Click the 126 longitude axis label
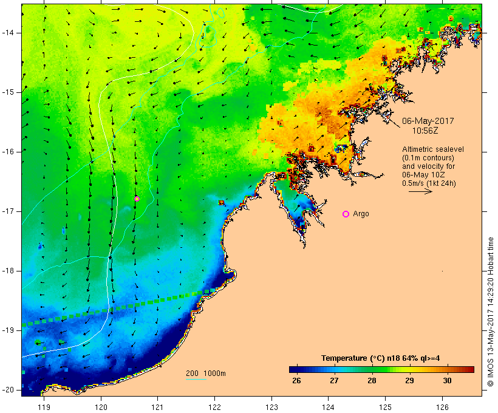Viewport: 498px width, 413px height. (442, 408)
